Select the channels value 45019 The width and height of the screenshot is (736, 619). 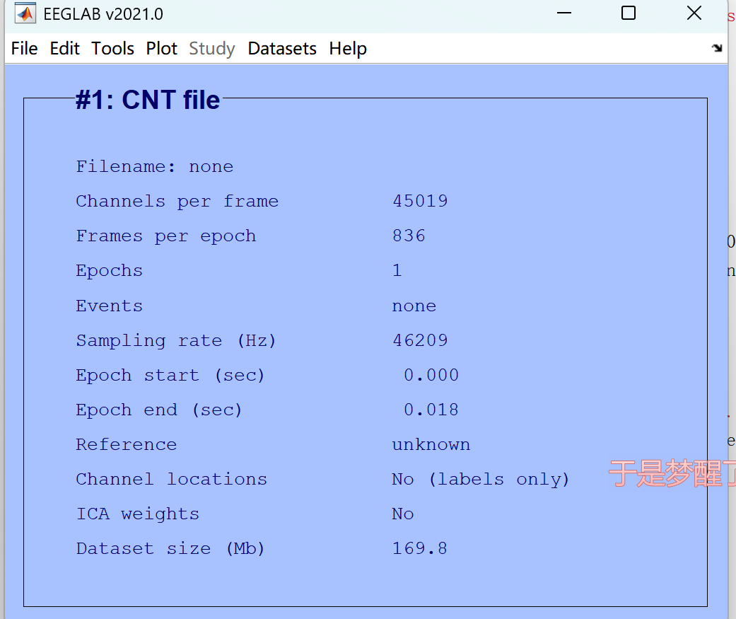click(420, 201)
